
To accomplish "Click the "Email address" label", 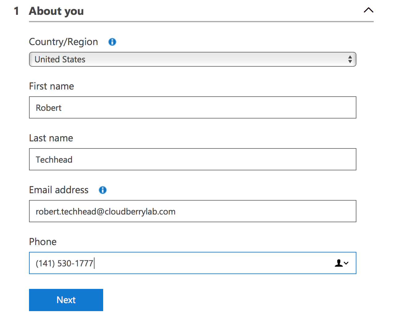I will pyautogui.click(x=59, y=190).
